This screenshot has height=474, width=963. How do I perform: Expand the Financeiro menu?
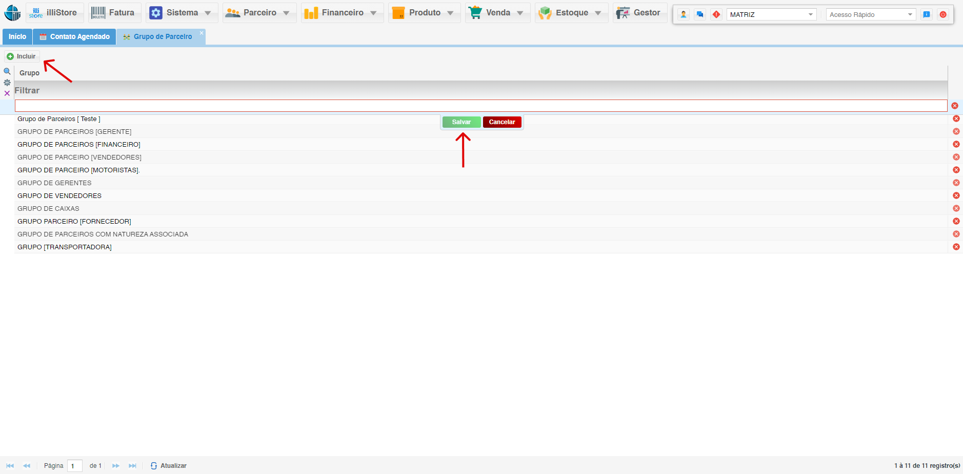click(342, 13)
